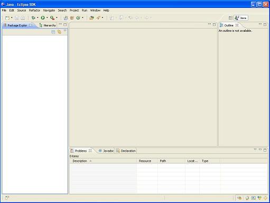Click the New Java Package icon

(x=72, y=18)
